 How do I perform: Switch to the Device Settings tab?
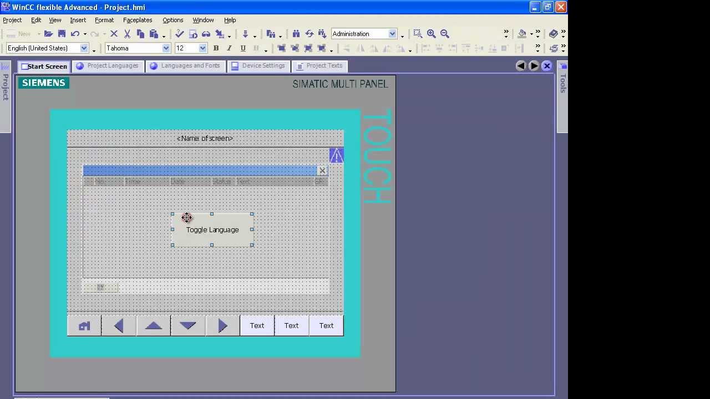click(258, 66)
